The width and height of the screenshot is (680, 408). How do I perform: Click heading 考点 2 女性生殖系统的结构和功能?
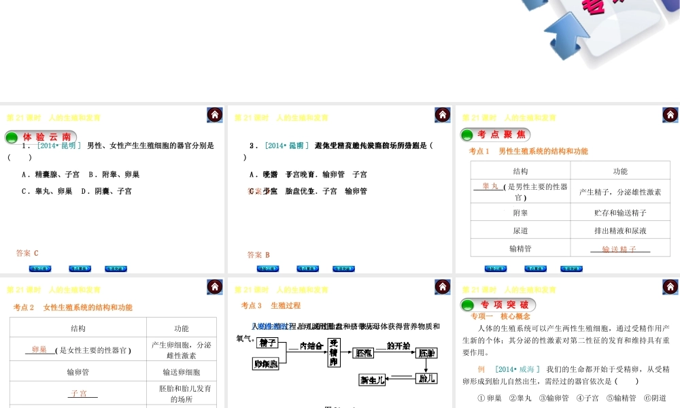tap(73, 307)
